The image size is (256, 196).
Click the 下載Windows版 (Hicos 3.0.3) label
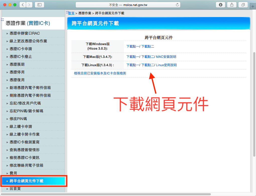pos(98,46)
